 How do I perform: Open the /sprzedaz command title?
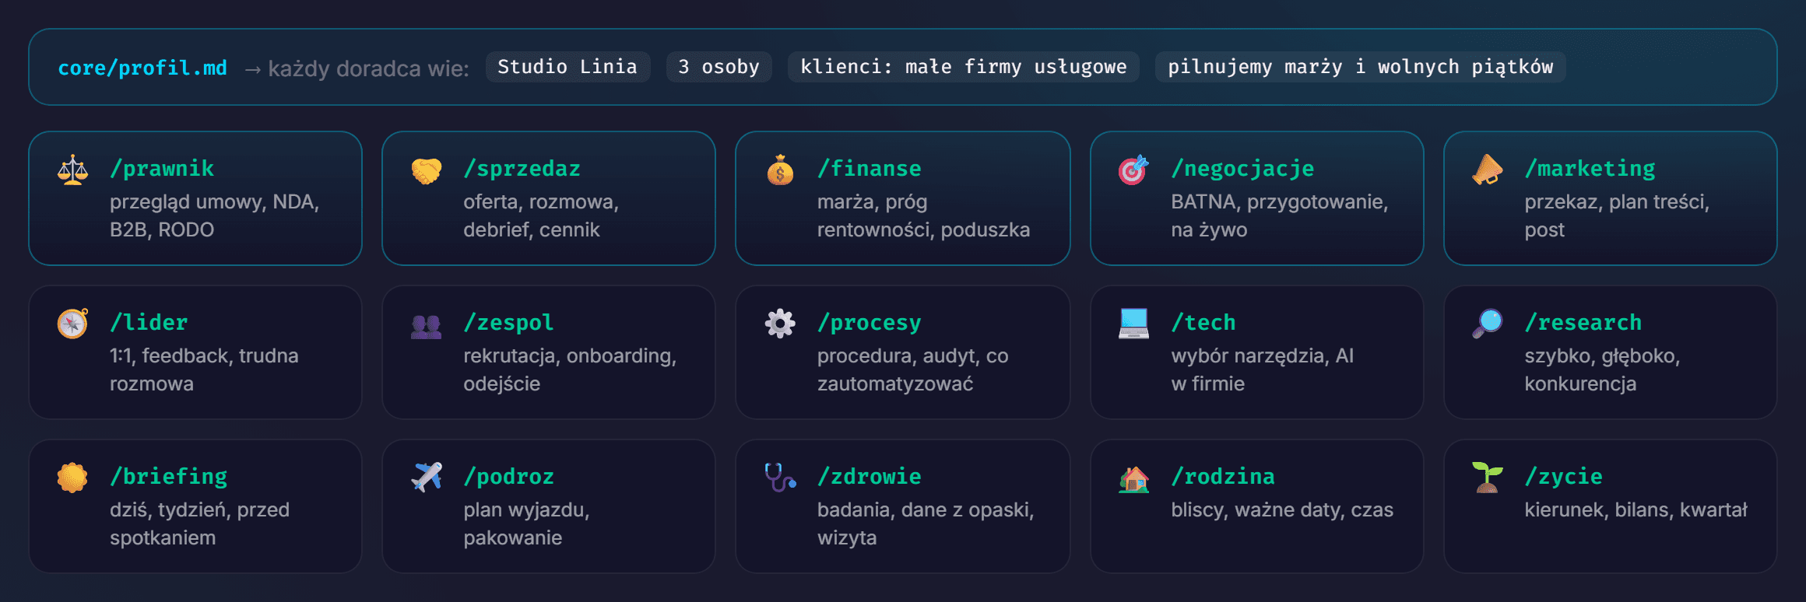point(522,168)
